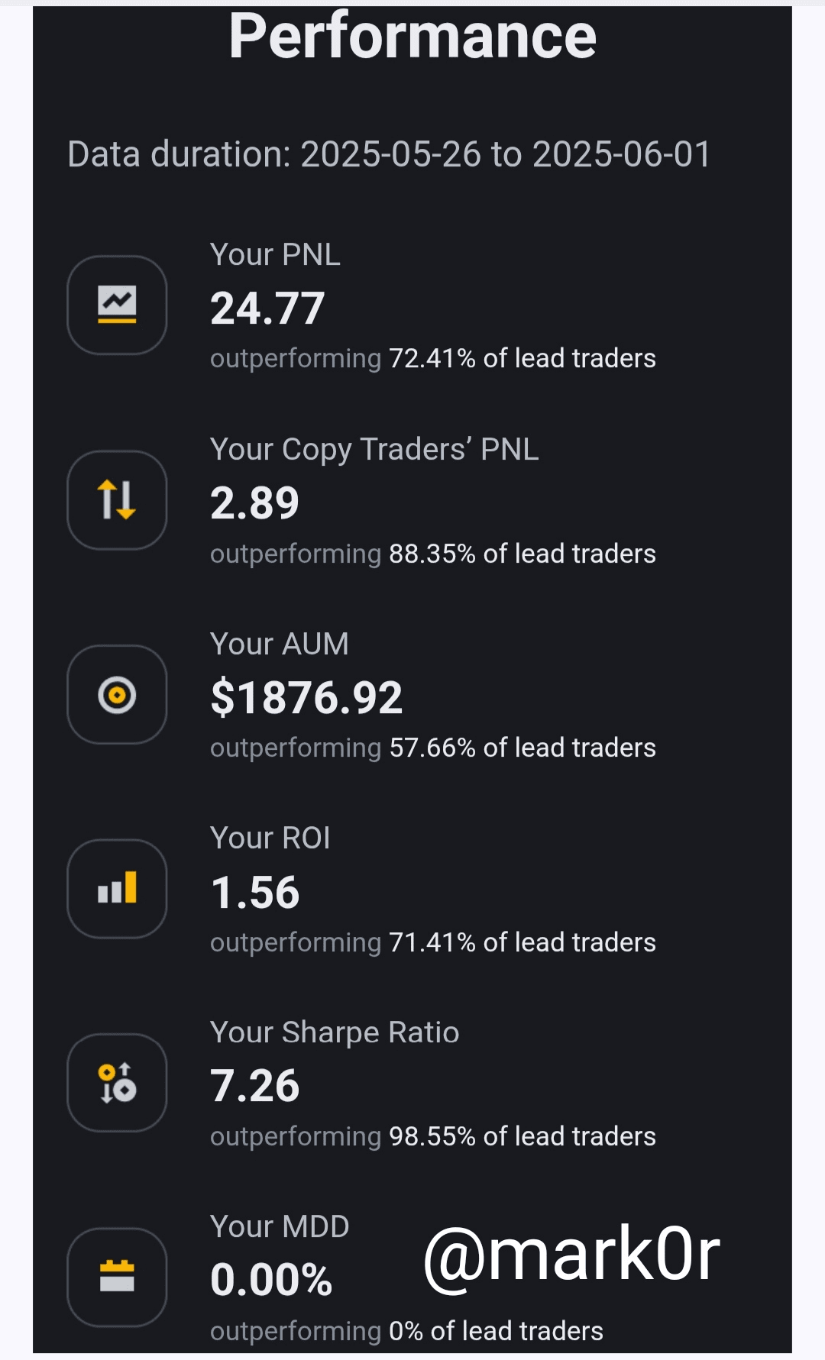Open the Your Copy Traders' PNL label
This screenshot has width=825, height=1360.
tap(374, 449)
